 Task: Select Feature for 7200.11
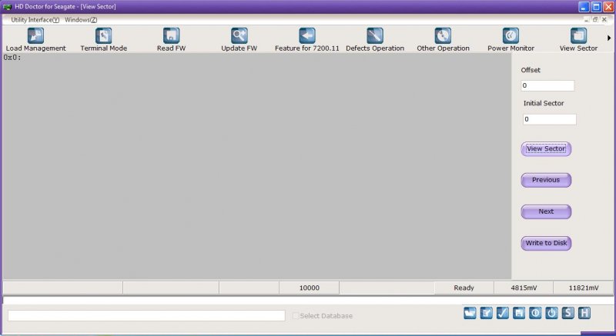tap(306, 40)
